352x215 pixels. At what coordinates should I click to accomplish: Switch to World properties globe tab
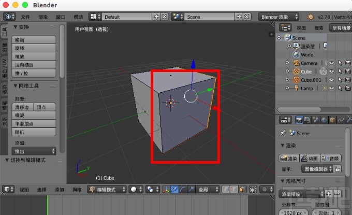tap(324, 120)
